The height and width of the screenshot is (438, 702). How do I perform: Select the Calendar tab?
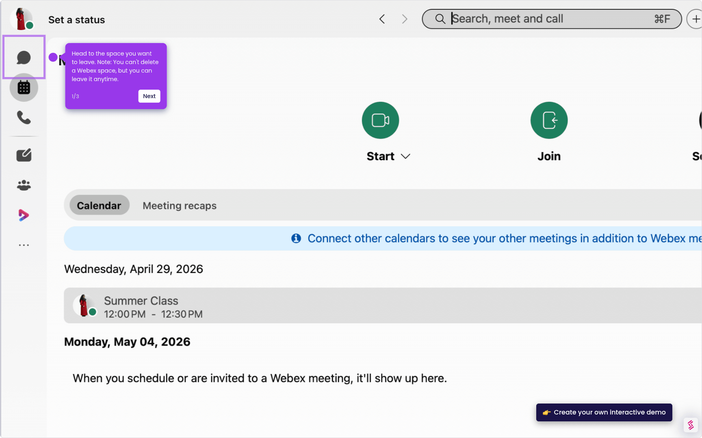pos(99,205)
